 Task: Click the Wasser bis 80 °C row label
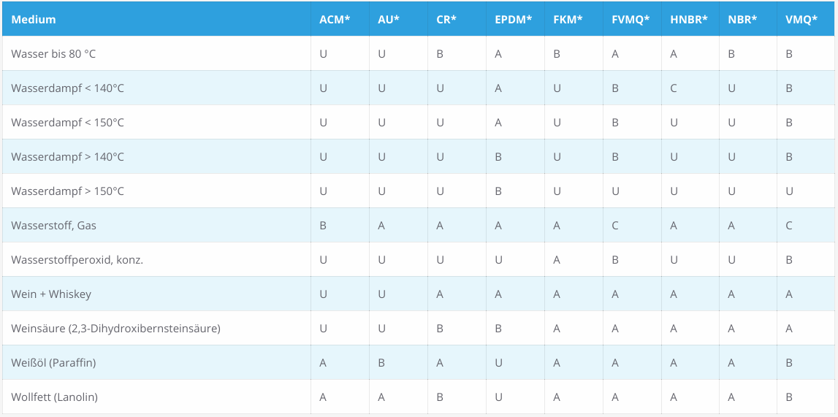click(53, 53)
